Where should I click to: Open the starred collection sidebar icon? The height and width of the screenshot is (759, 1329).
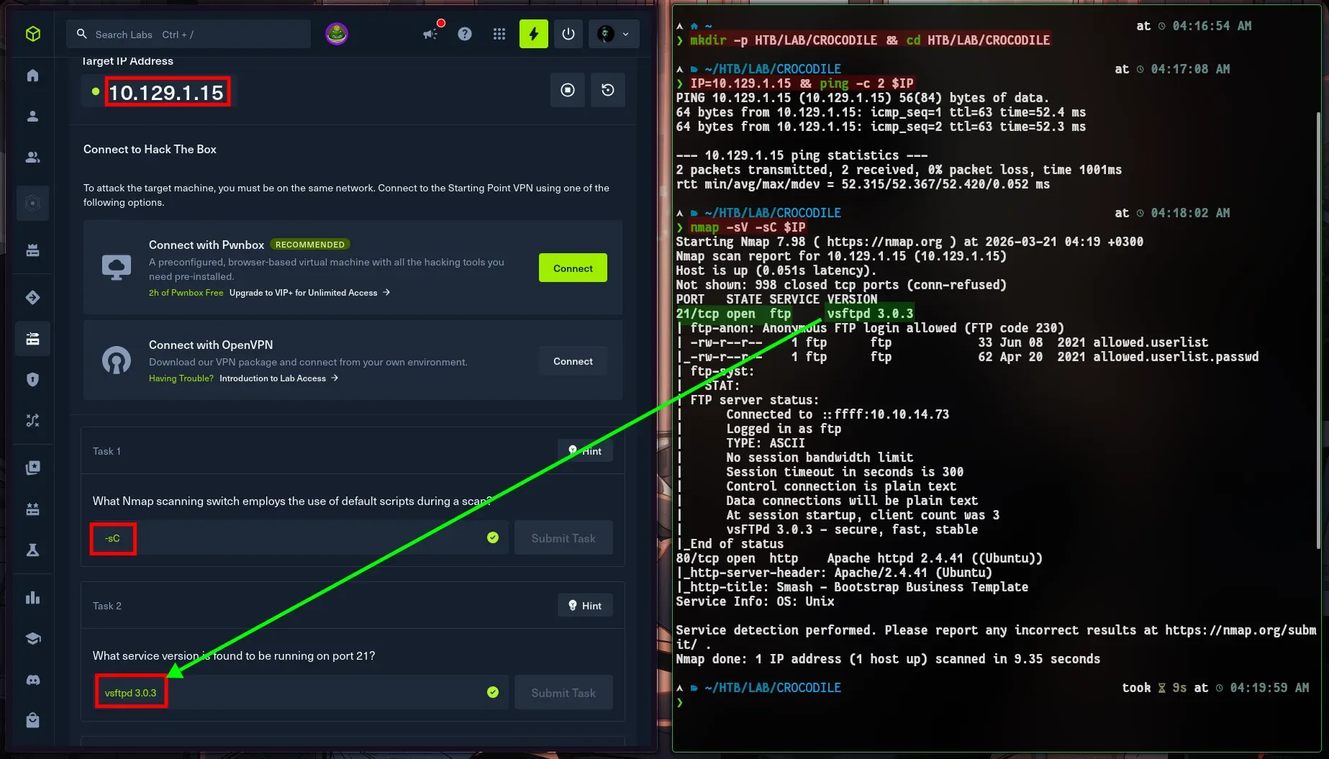coord(32,468)
